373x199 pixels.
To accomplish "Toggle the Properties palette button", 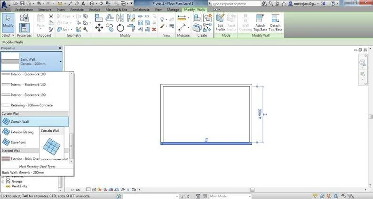I will [x=24, y=28].
